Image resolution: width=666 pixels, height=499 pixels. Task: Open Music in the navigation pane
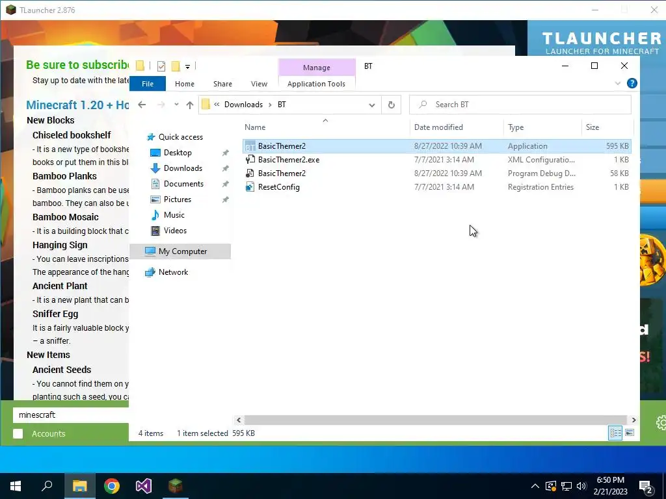coord(174,214)
